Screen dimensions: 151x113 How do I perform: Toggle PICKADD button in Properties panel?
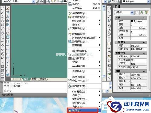coord(137,13)
